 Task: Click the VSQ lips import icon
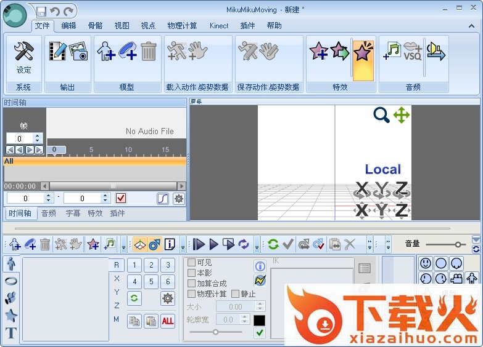pyautogui.click(x=413, y=51)
